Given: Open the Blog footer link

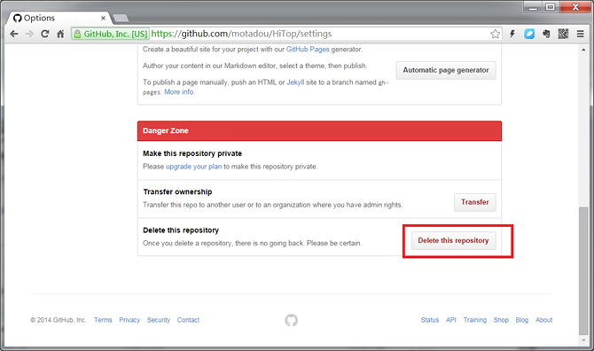Looking at the screenshot, I should tap(521, 320).
